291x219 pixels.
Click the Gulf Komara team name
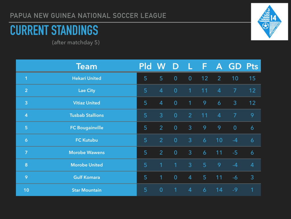tap(86, 177)
